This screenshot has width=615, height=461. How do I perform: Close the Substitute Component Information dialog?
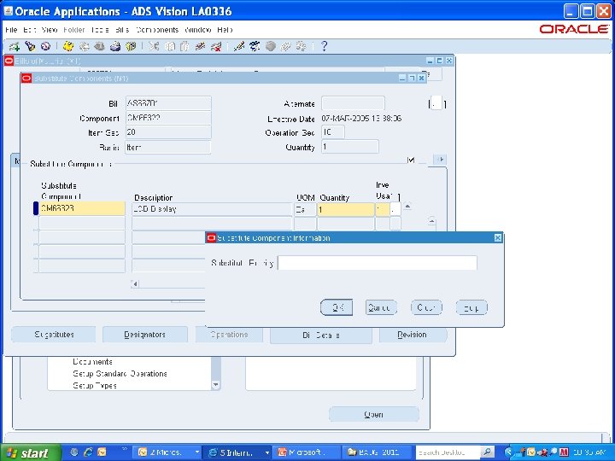pos(498,238)
